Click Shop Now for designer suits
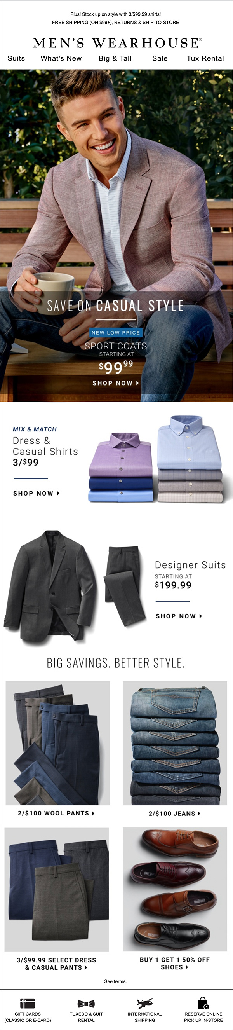The height and width of the screenshot is (1030, 233). [x=179, y=616]
